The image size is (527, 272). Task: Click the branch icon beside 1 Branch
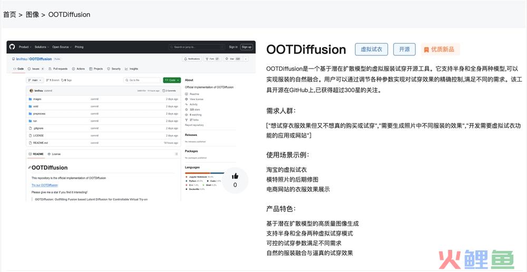coord(47,80)
